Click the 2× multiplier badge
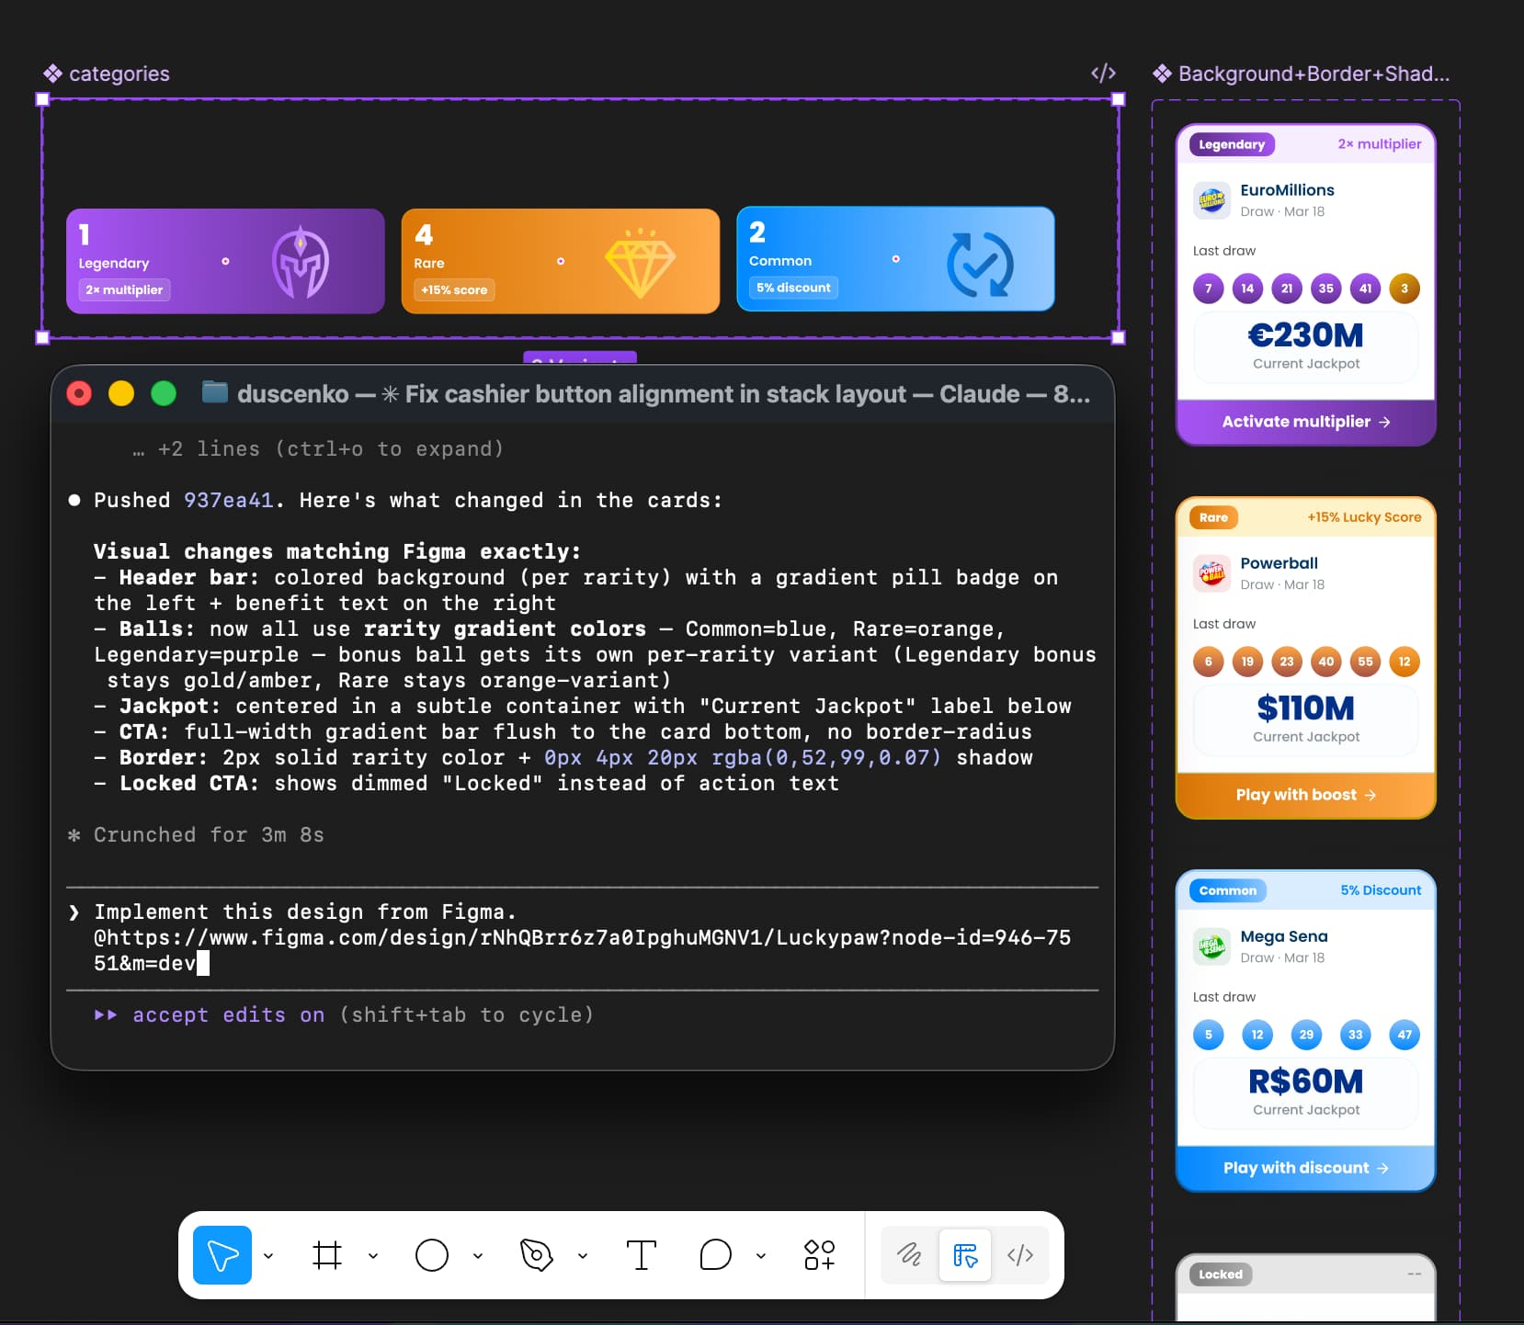1524x1325 pixels. pos(124,289)
